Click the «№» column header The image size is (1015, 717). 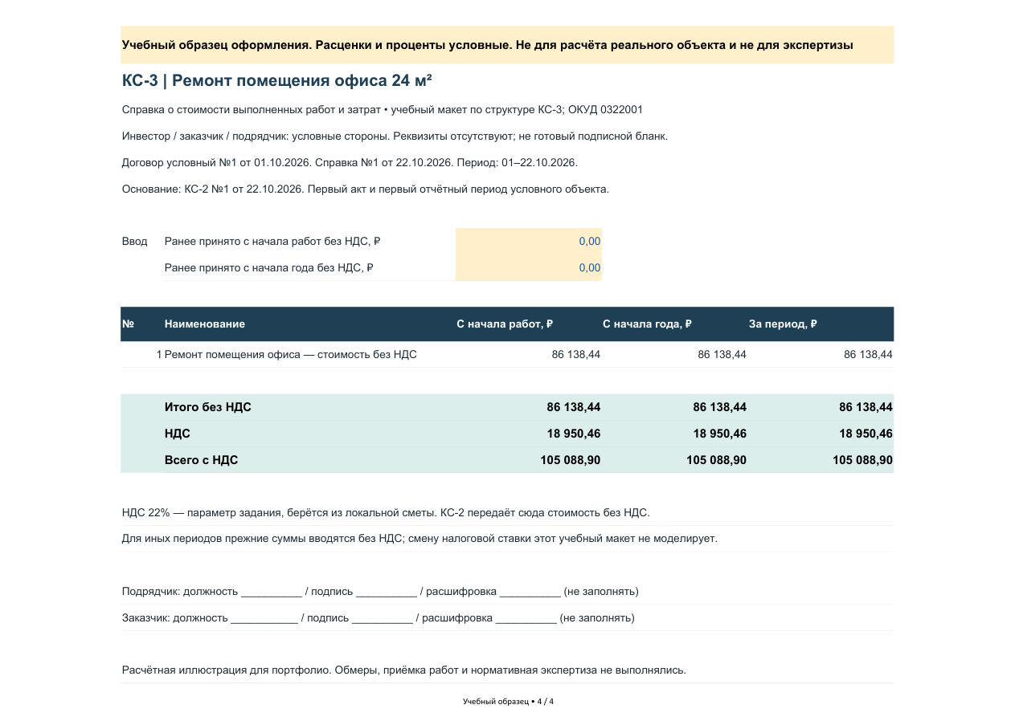coord(128,324)
